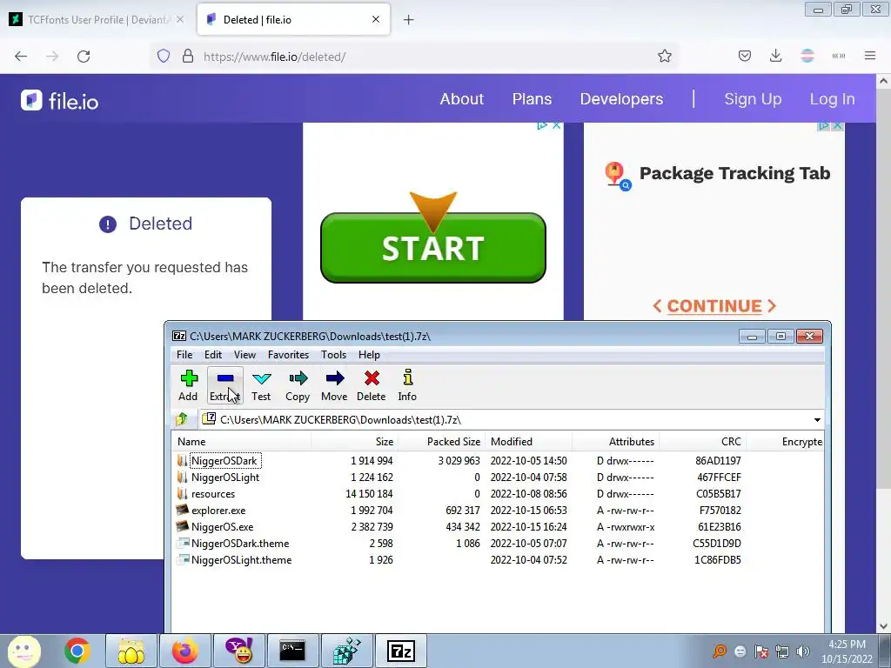Sort by the CRC column header
The width and height of the screenshot is (891, 668).
[x=703, y=441]
